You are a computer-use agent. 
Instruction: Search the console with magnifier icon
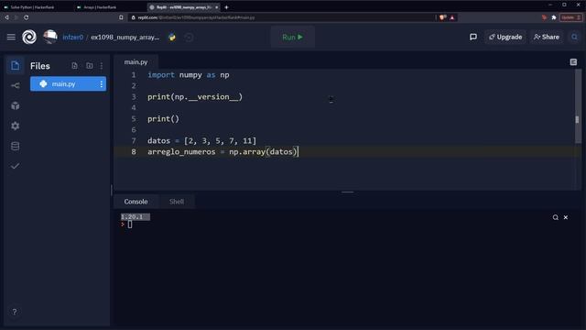(x=556, y=217)
